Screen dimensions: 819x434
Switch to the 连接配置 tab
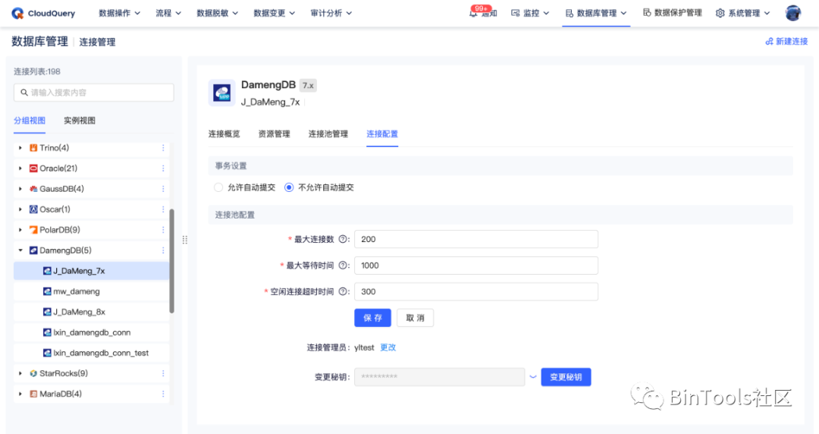click(382, 134)
